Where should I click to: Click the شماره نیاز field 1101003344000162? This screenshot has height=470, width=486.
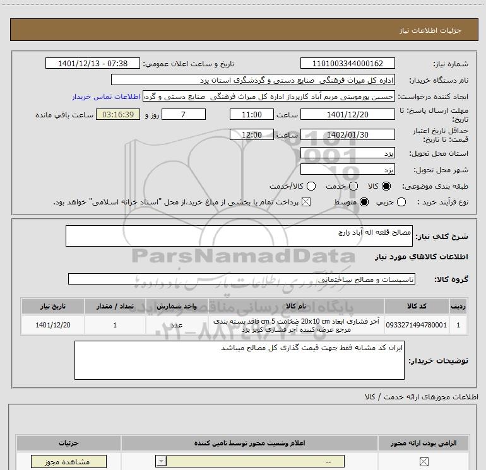click(x=347, y=63)
